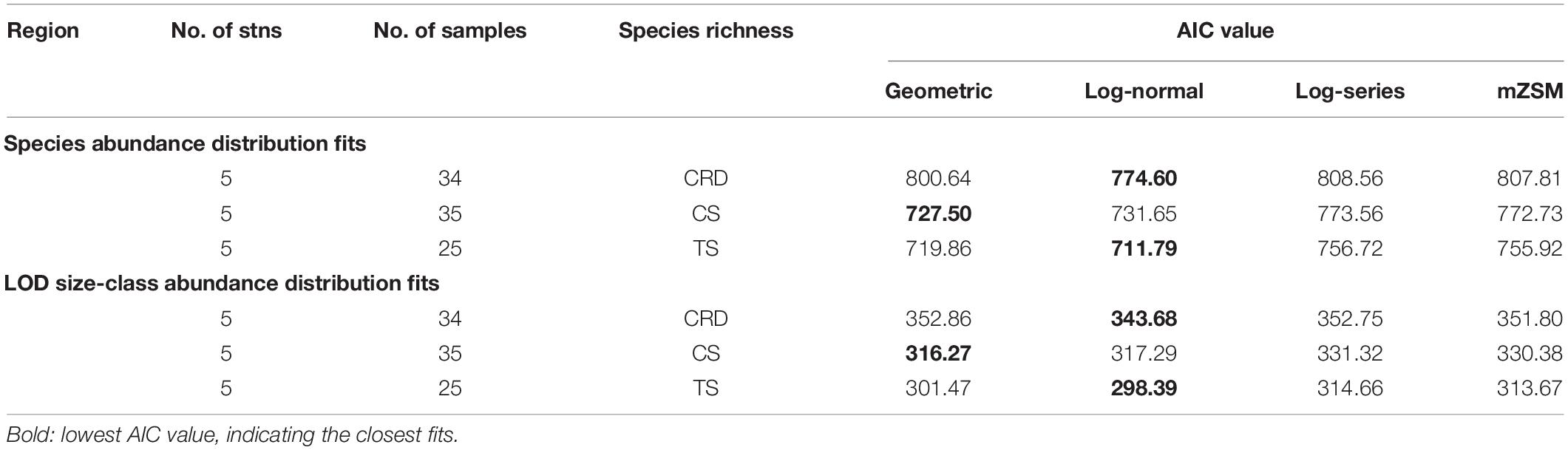
Task: Select the footnote about lowest AIC value
Action: click(231, 434)
